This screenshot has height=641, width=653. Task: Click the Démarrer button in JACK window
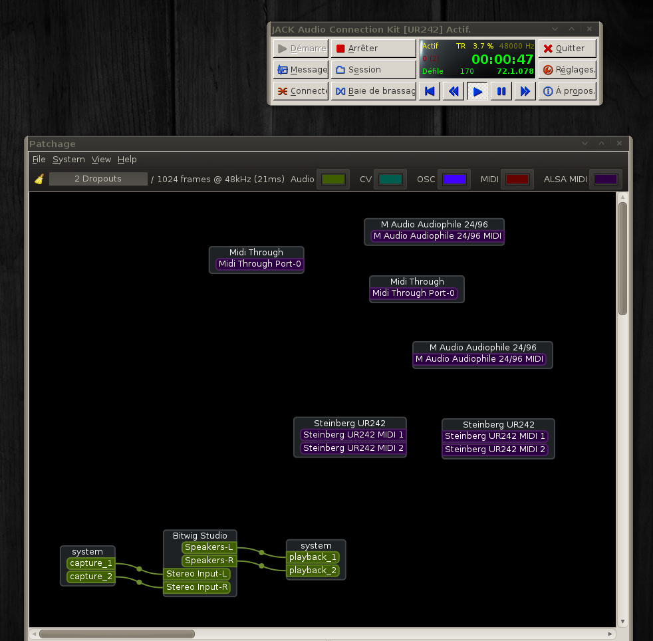[x=301, y=49]
